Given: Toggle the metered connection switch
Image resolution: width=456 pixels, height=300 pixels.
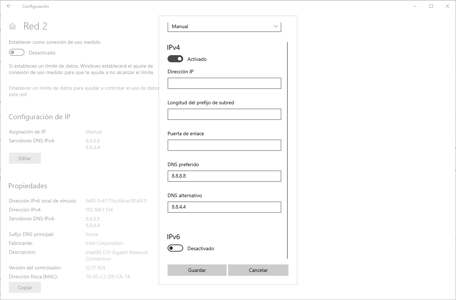Looking at the screenshot, I should click(17, 53).
